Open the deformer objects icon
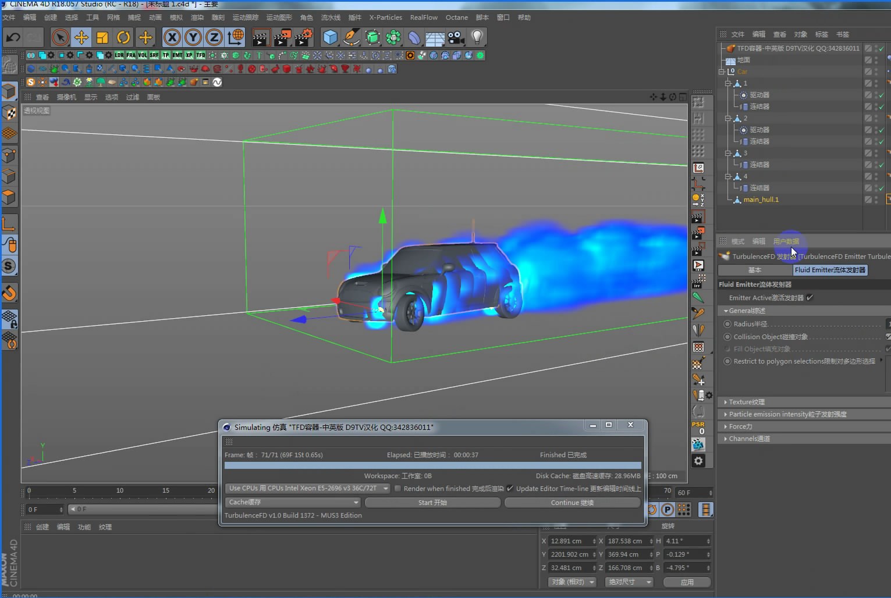 click(x=414, y=38)
